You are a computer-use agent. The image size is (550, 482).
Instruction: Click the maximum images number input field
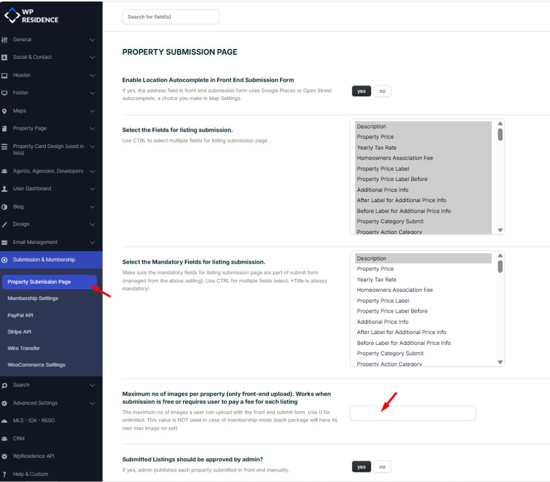(x=412, y=413)
